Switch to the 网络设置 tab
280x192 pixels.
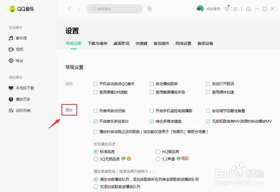tap(183, 43)
